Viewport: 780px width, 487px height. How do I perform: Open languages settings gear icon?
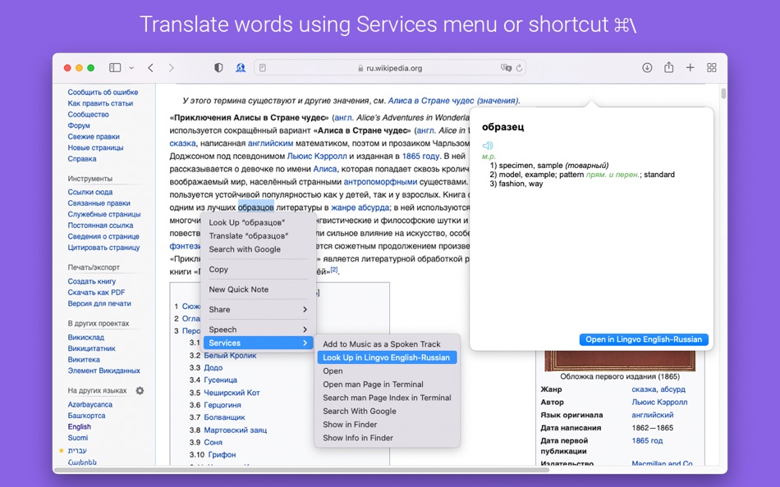coord(140,390)
